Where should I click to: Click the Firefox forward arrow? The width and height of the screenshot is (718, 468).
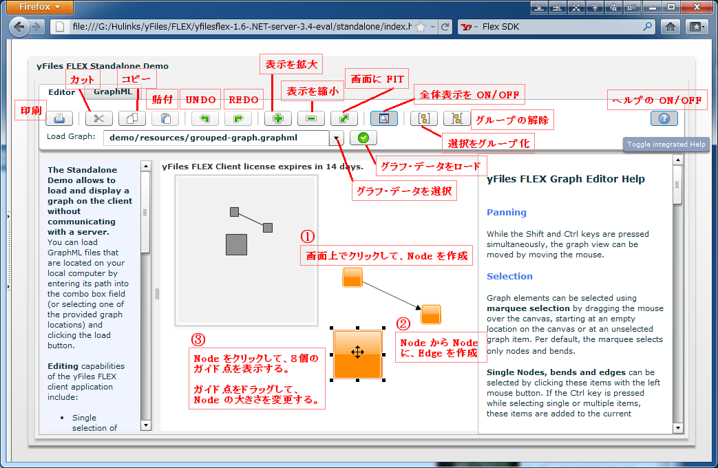[36, 27]
